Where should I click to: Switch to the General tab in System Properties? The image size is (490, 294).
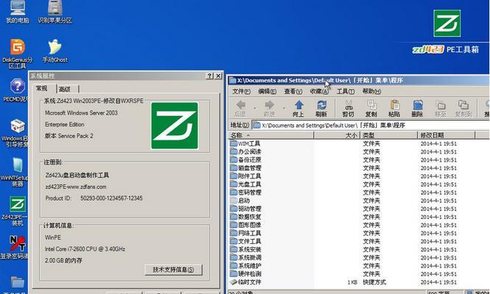42,89
